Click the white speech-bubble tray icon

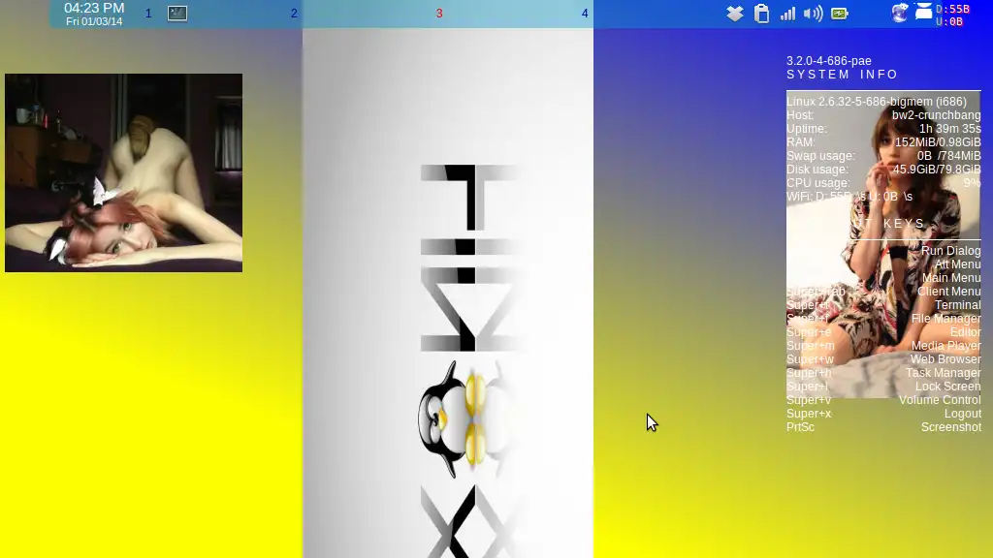click(x=923, y=11)
